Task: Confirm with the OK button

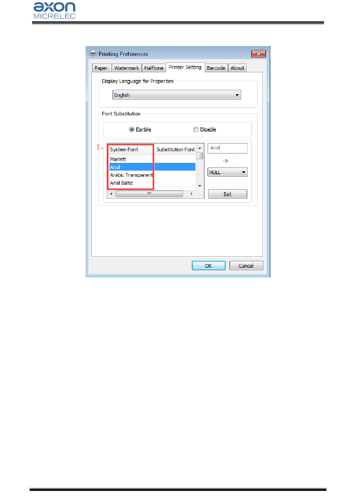Action: point(209,266)
